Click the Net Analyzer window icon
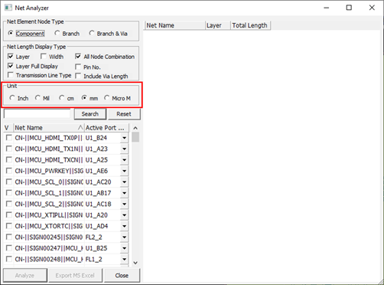Image resolution: width=384 pixels, height=285 pixels. coord(8,8)
